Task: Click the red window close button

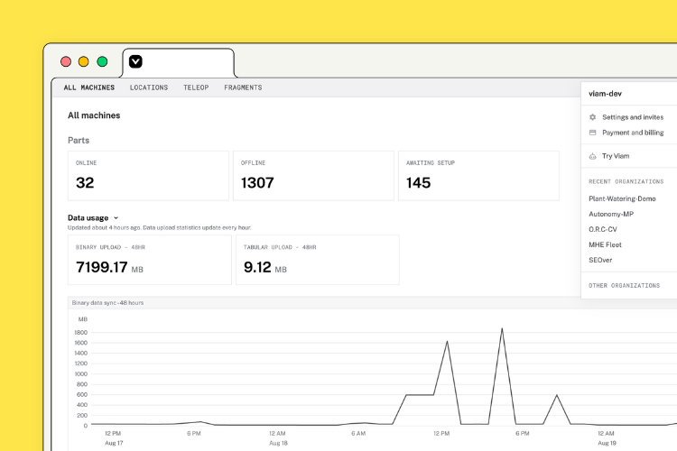Action: coord(66,61)
